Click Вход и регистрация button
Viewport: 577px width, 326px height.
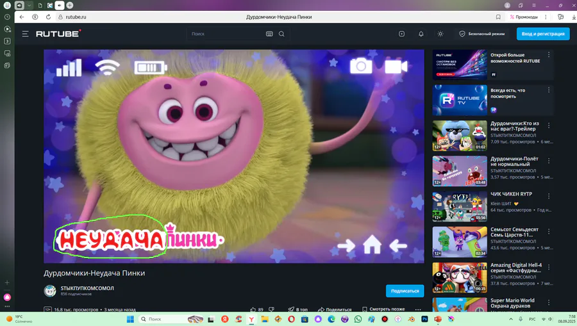click(543, 34)
